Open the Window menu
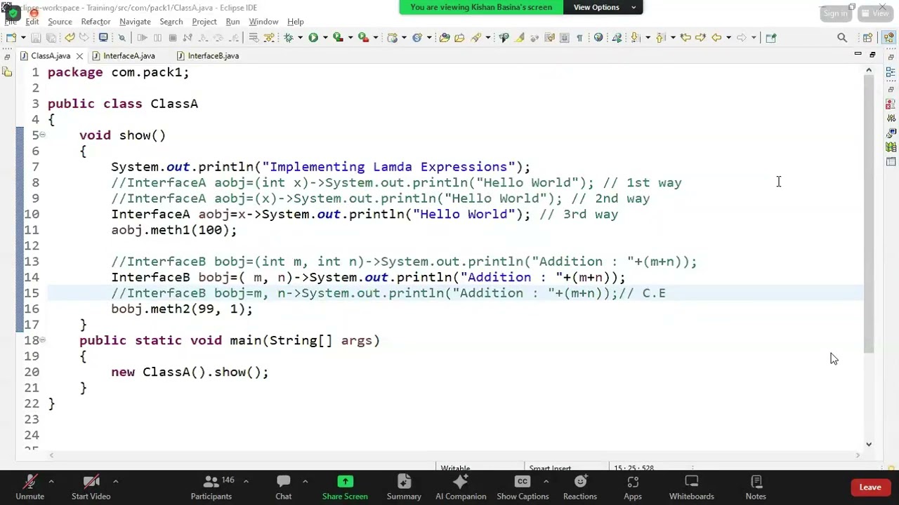Image resolution: width=899 pixels, height=505 pixels. pyautogui.click(x=263, y=22)
